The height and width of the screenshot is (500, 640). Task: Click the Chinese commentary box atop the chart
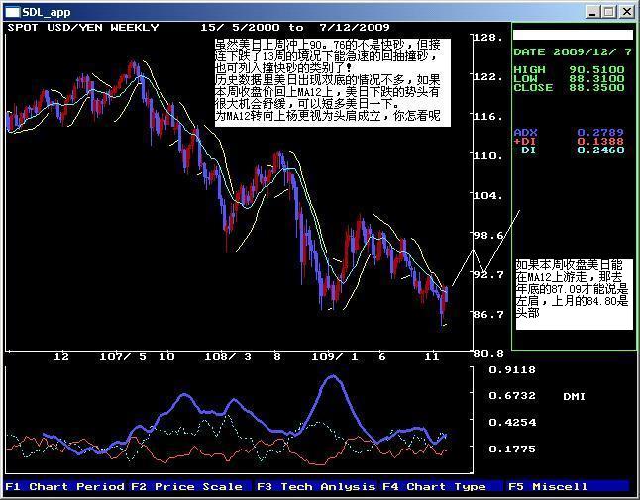[x=333, y=82]
